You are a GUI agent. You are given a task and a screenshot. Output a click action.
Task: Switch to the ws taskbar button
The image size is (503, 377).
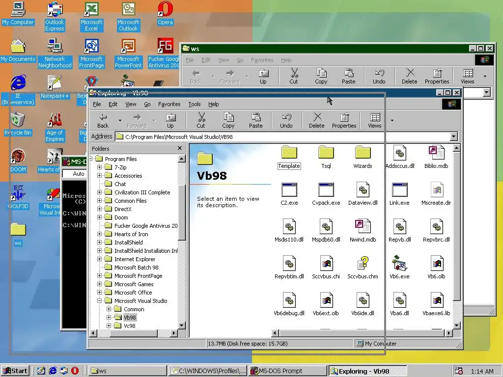127,371
